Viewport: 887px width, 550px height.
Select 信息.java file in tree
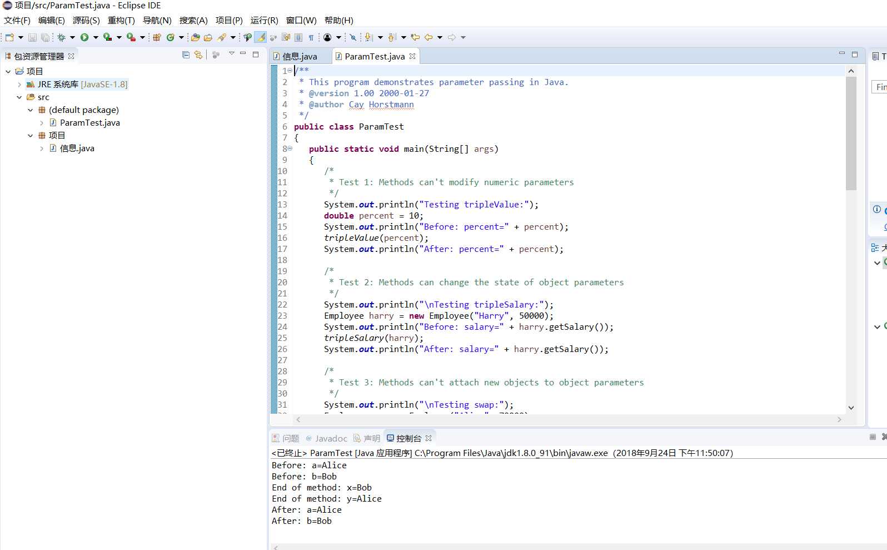coord(77,148)
